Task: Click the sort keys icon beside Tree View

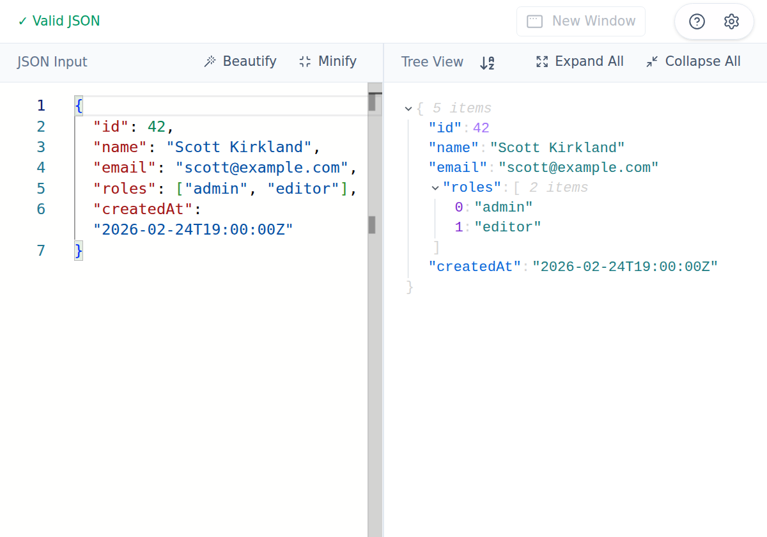Action: pos(487,63)
